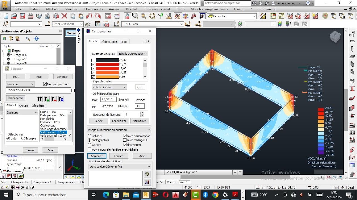The width and height of the screenshot is (357, 200).
Task: Click the Précédente button
Action: pyautogui.click(x=16, y=98)
